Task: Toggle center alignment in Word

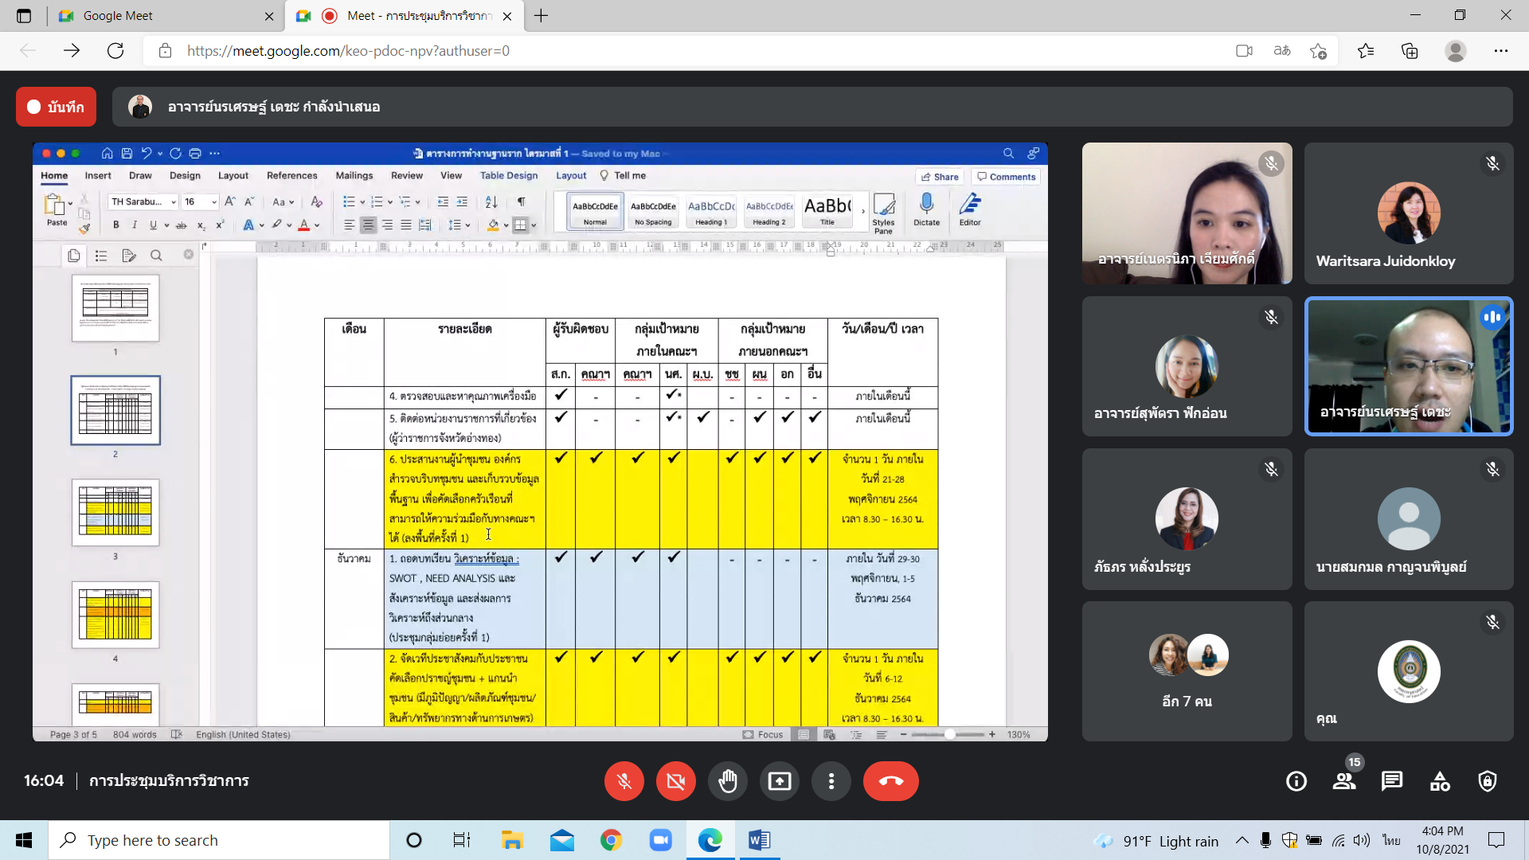Action: [368, 225]
